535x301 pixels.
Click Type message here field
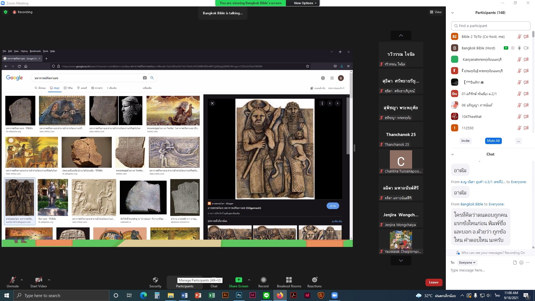pos(490,270)
